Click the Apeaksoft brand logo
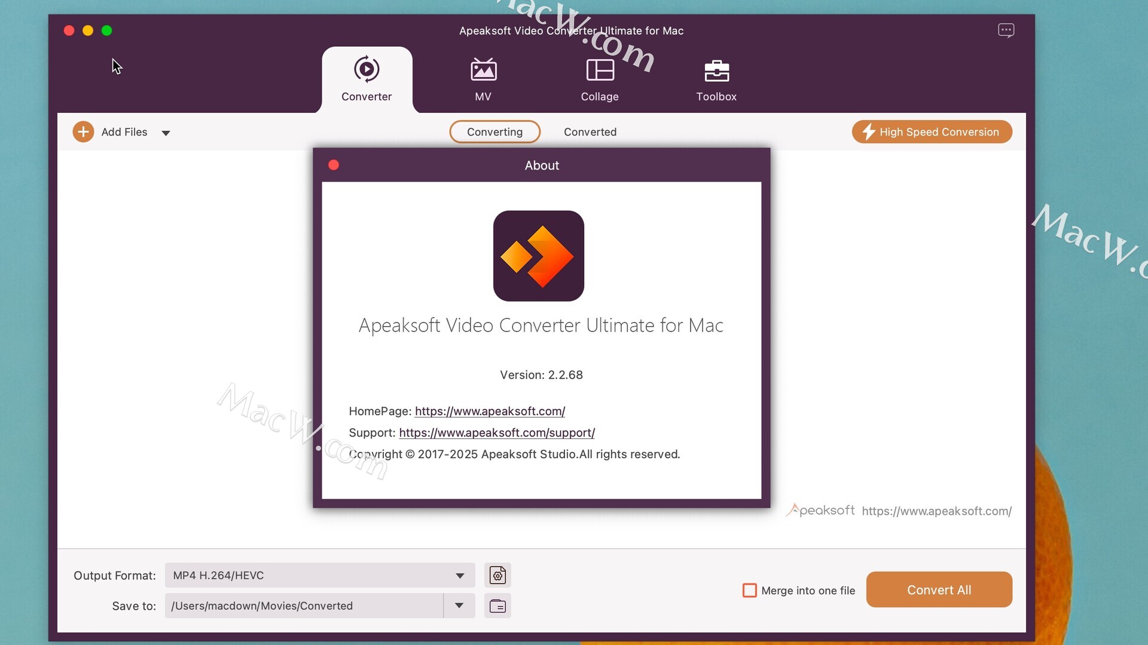The image size is (1148, 645). pos(820,510)
